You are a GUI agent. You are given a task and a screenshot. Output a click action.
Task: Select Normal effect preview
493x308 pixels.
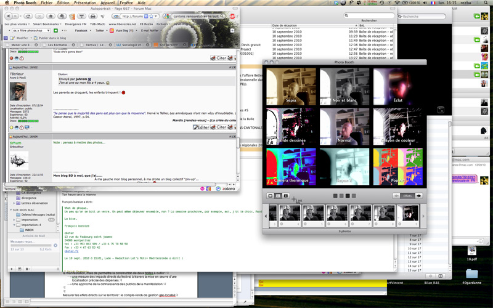pyautogui.click(x=344, y=126)
